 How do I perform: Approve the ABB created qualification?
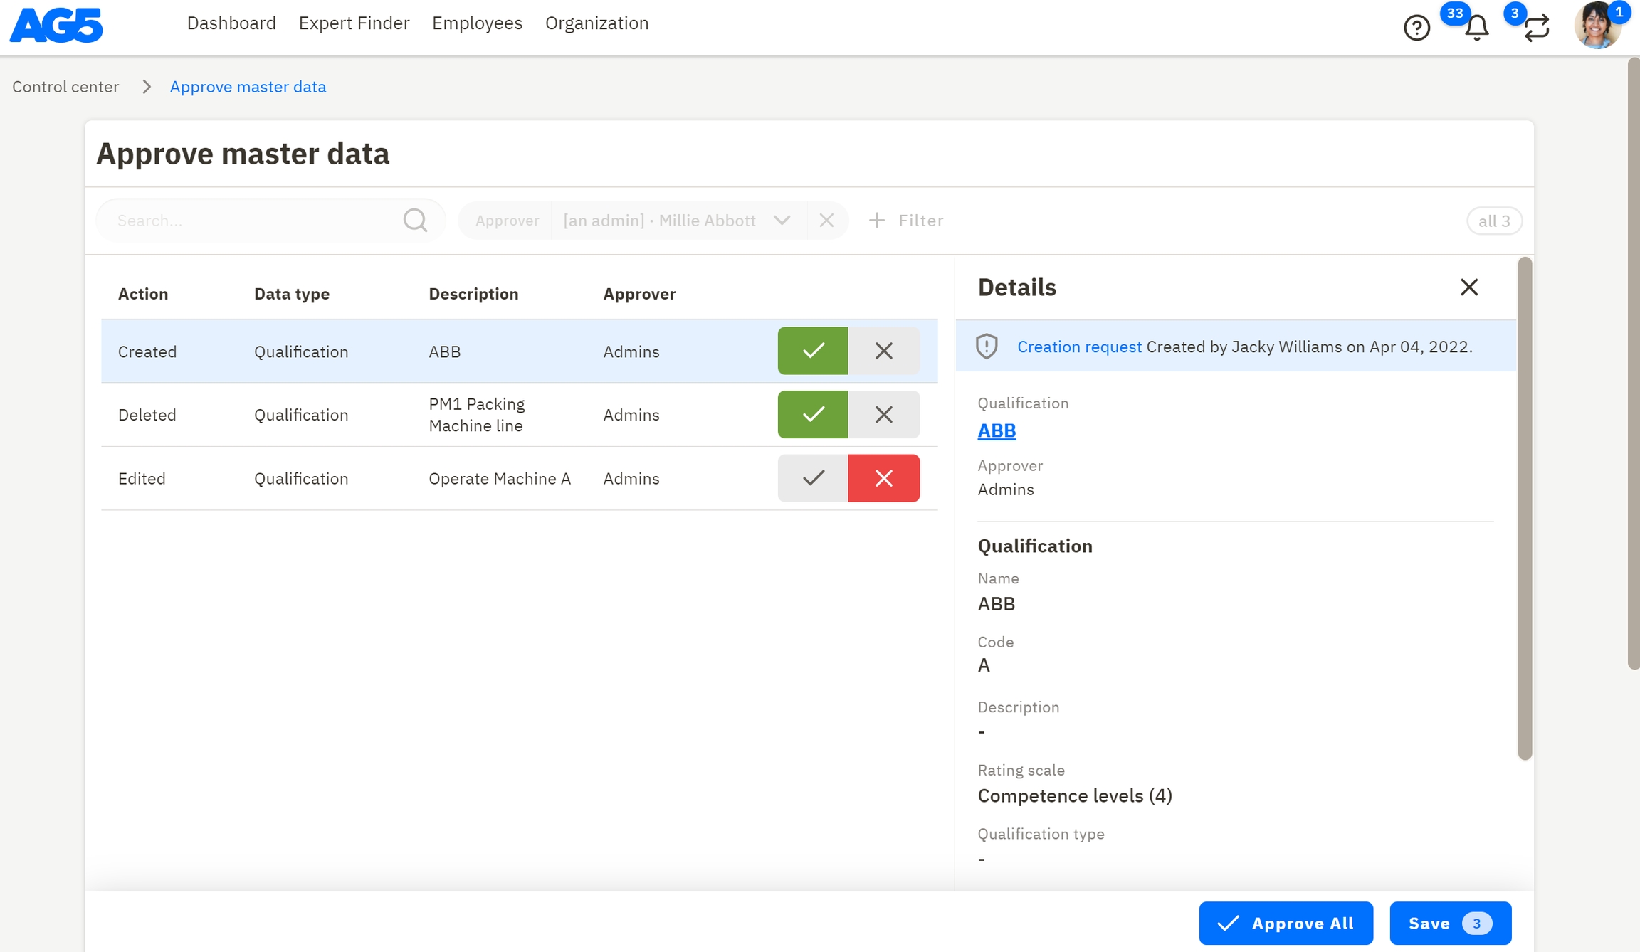click(813, 351)
